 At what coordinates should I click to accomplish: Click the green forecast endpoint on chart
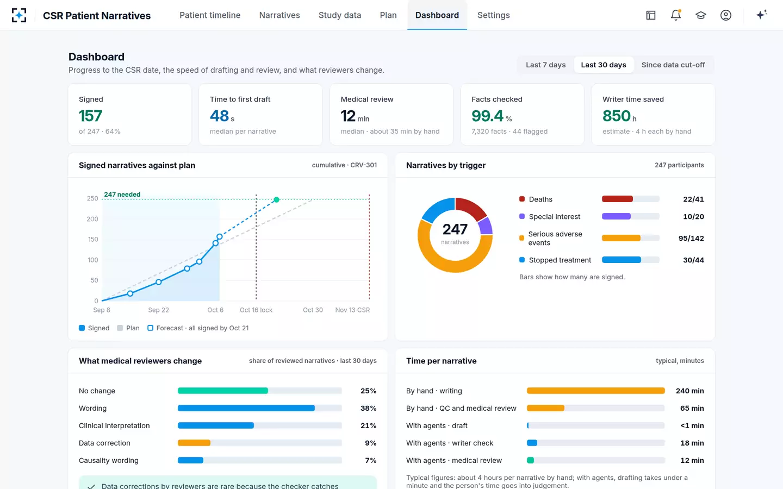[x=276, y=200]
